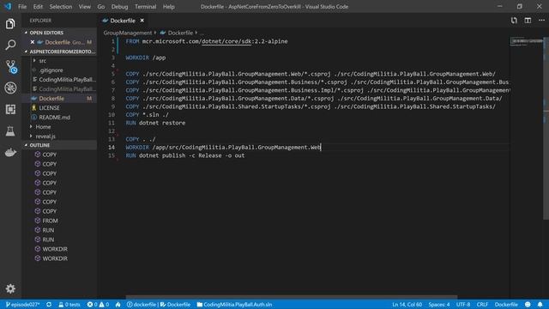Open notifications bell in status bar
This screenshot has width=549, height=309.
tap(540, 305)
